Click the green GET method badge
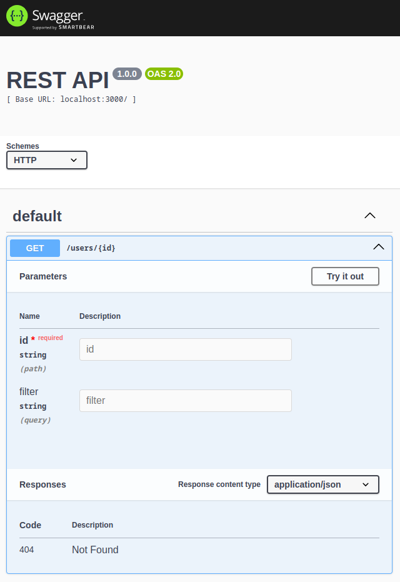Screen dimensions: 400x582 (x=34, y=248)
